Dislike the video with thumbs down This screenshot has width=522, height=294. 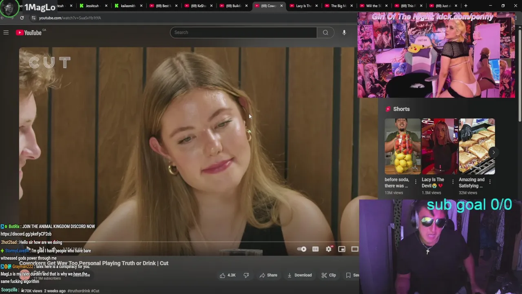(x=246, y=275)
